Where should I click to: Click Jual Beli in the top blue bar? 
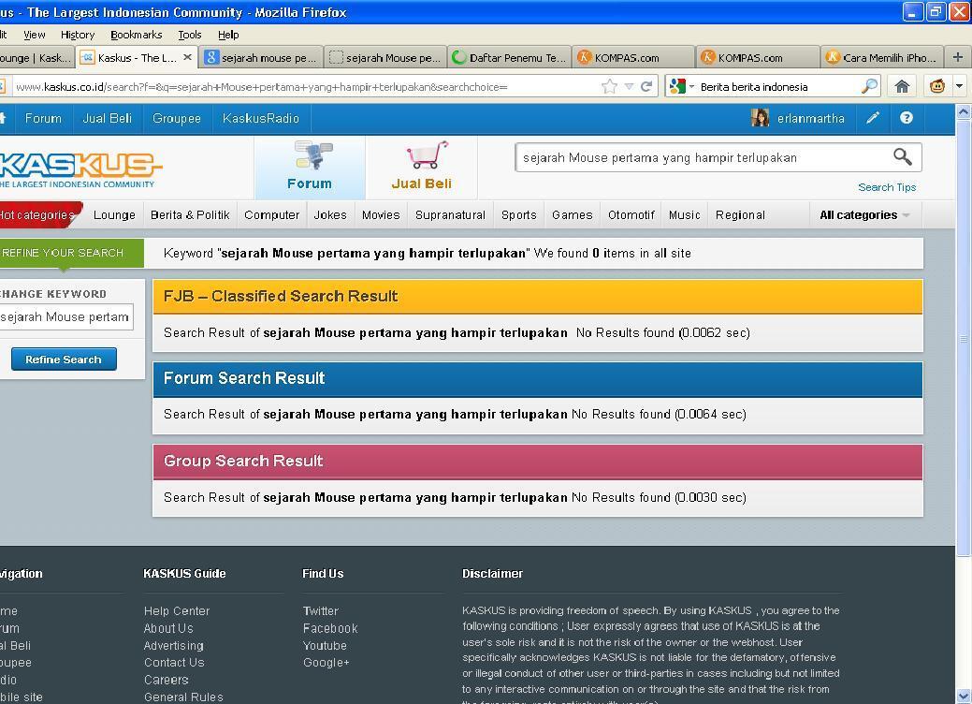pos(108,119)
